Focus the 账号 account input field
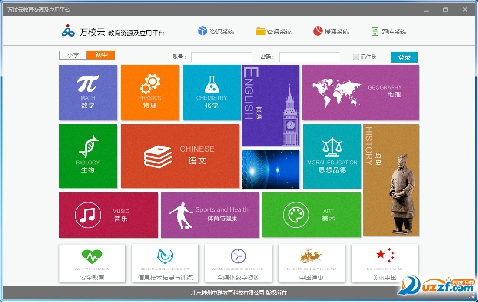 (222, 57)
